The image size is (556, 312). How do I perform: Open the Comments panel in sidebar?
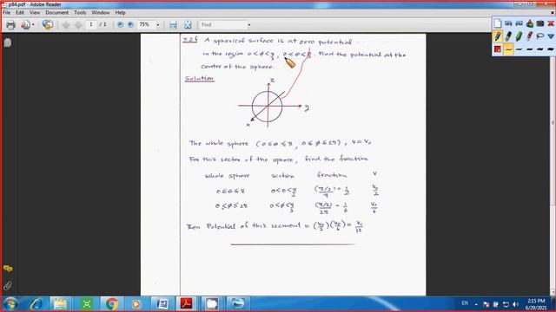pos(8,269)
